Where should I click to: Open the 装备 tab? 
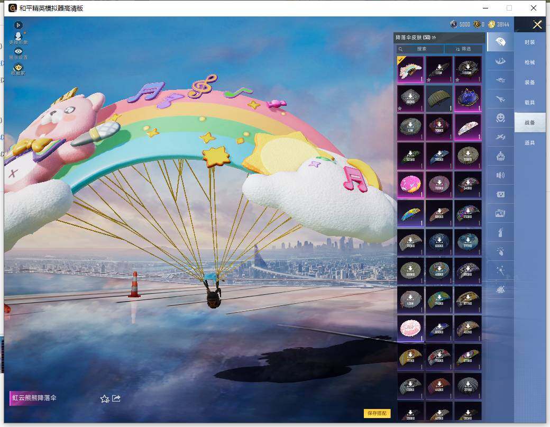[x=530, y=82]
